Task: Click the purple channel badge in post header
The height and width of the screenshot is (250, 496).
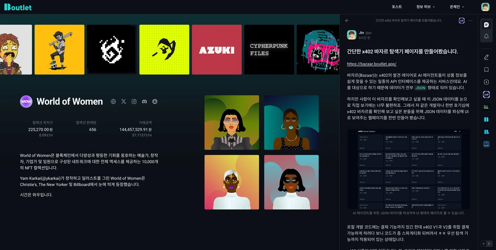Action: 462,20
